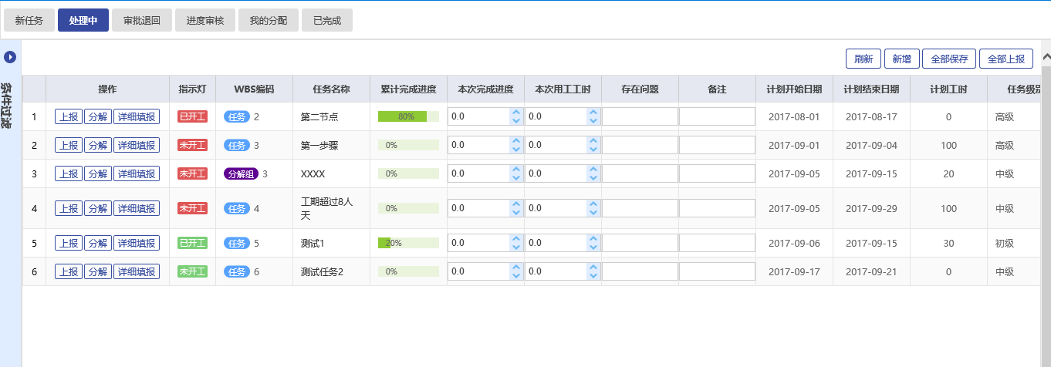Click the vertical scrollbar up arrow
This screenshot has height=367, width=1051.
pyautogui.click(x=1046, y=57)
